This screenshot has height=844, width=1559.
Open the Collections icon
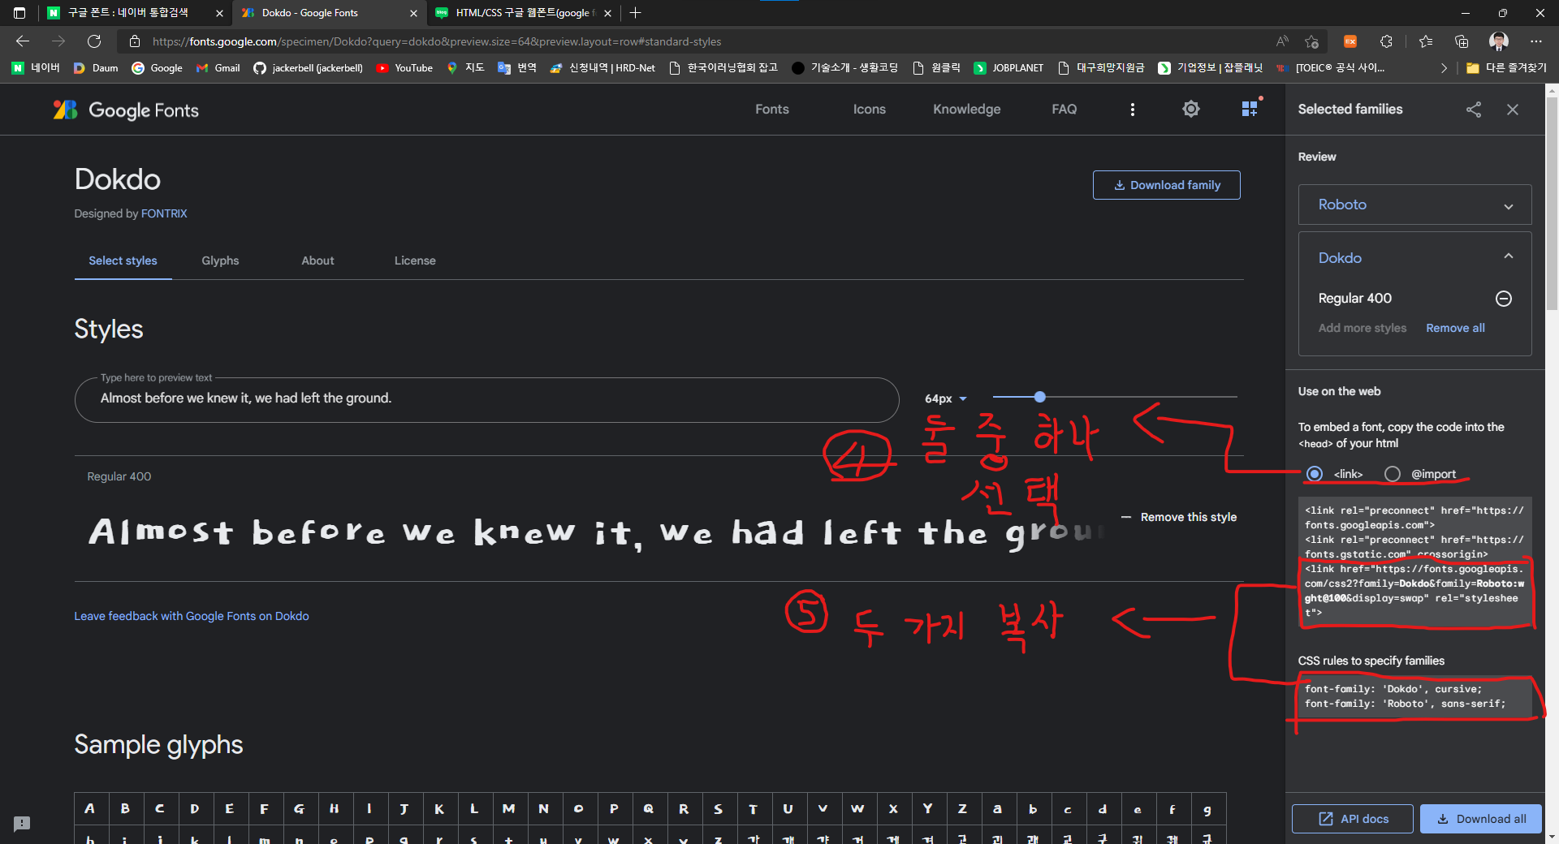(1462, 41)
